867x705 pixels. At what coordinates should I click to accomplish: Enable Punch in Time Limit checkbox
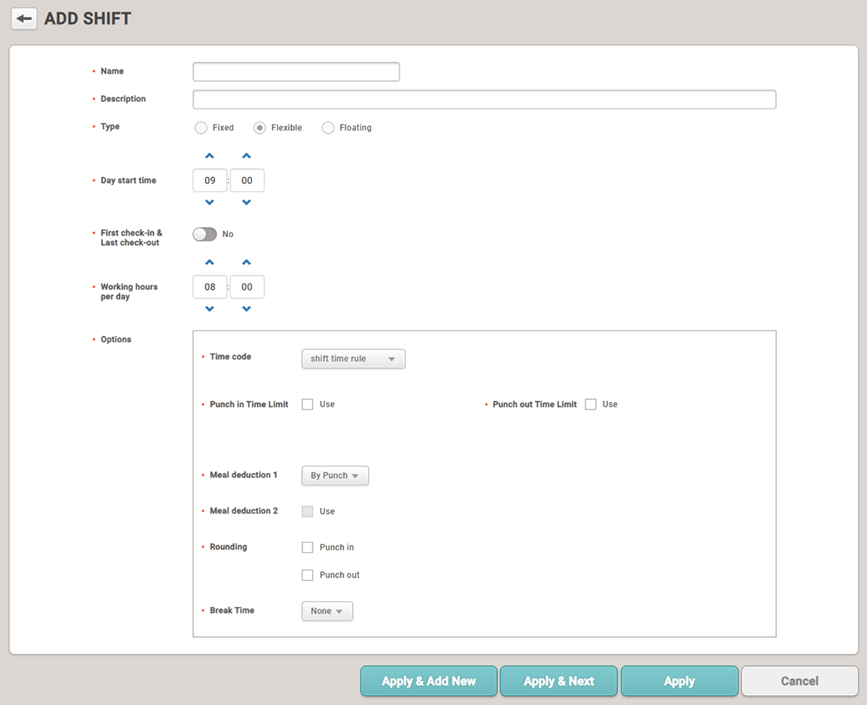pyautogui.click(x=307, y=405)
